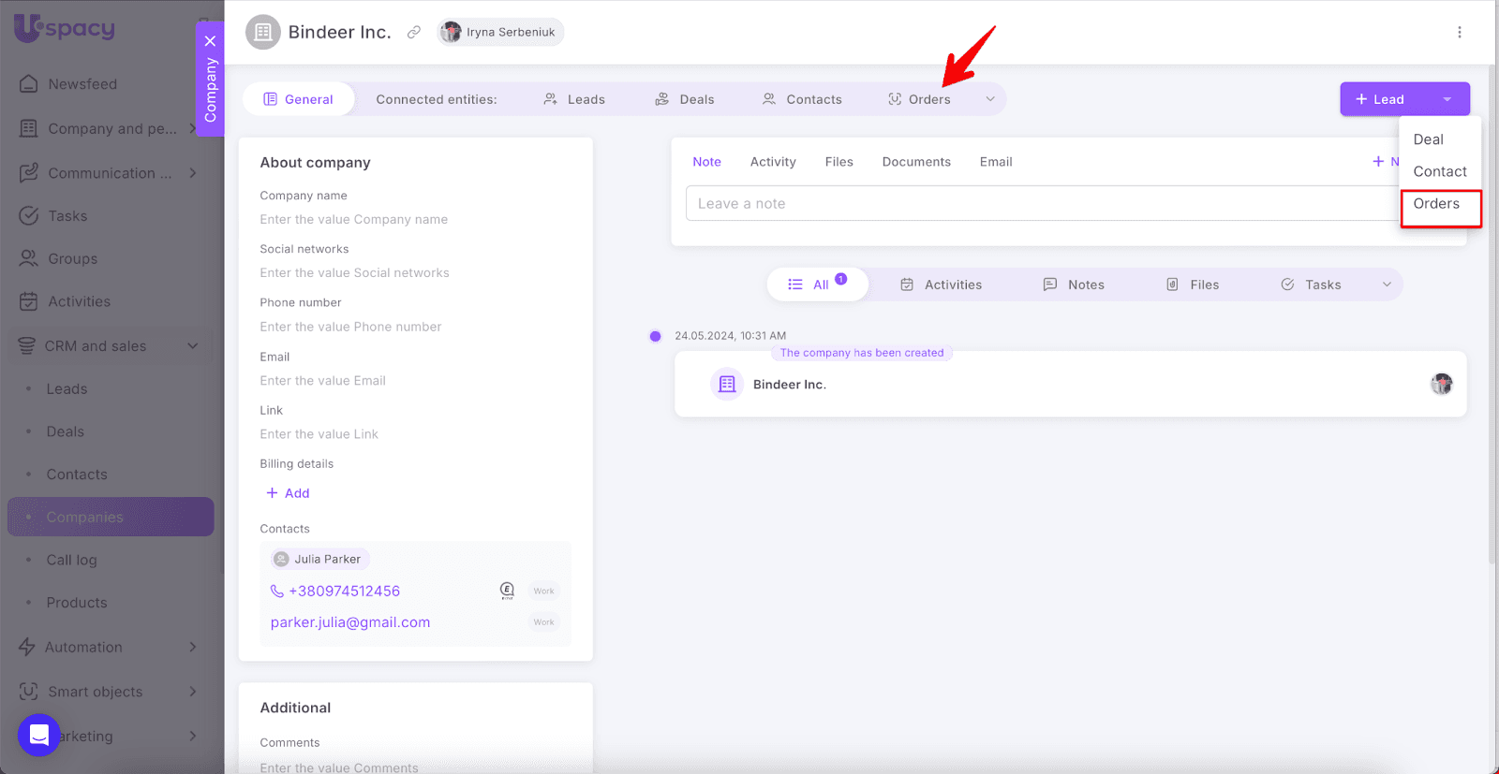1499x774 pixels.
Task: Click Add under Billing details
Action: click(288, 493)
